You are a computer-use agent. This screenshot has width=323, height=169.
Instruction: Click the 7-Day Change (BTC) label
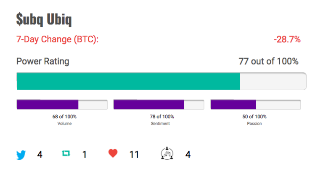(x=58, y=39)
